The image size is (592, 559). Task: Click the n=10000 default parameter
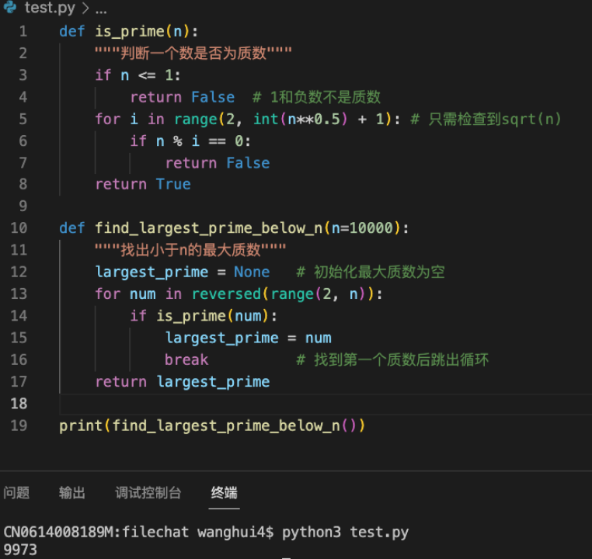[363, 227]
